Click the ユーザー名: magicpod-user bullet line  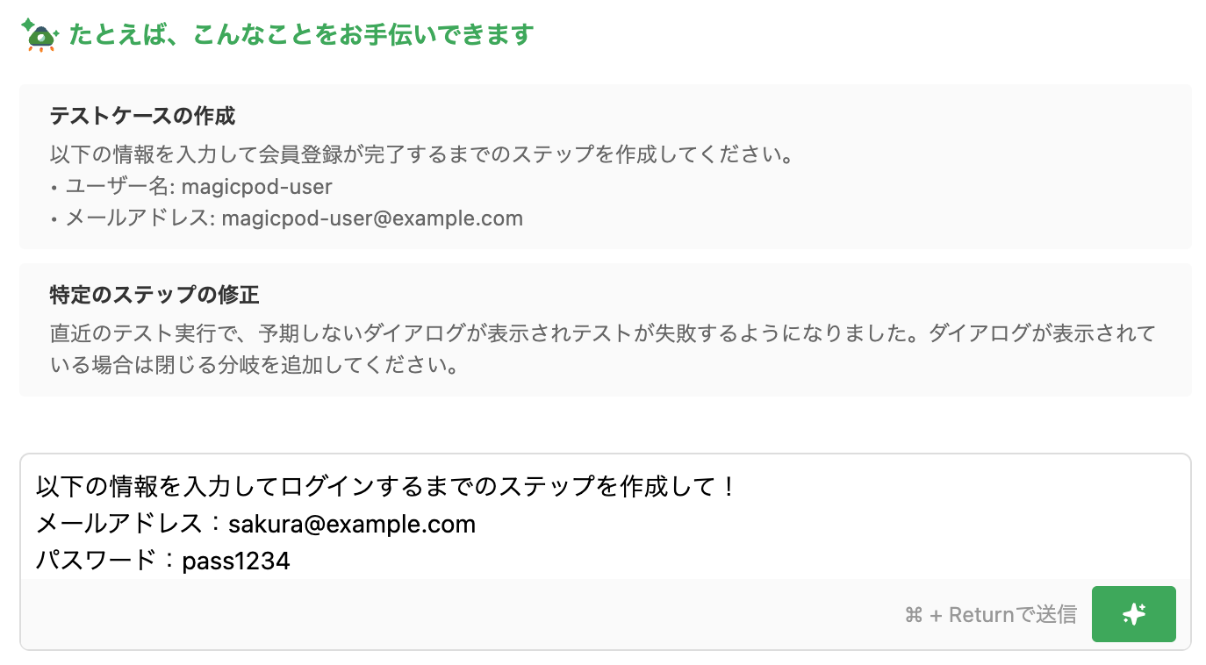(198, 187)
